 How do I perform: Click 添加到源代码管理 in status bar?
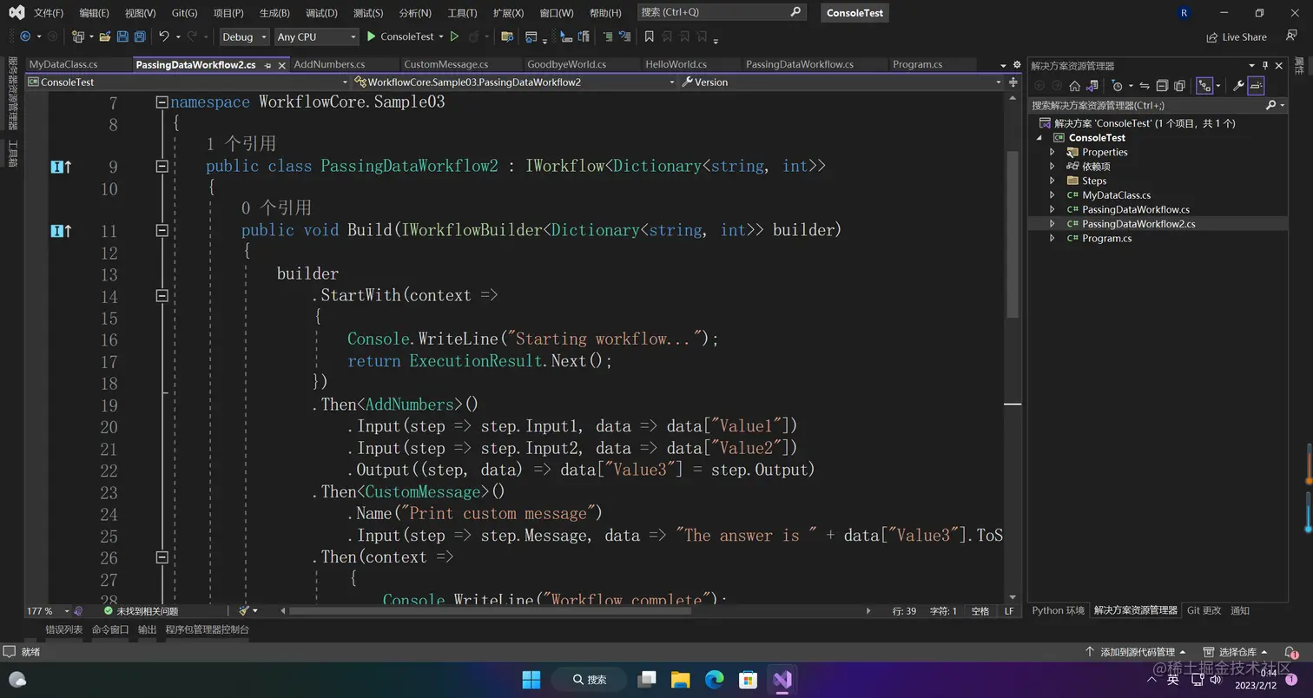coord(1135,652)
